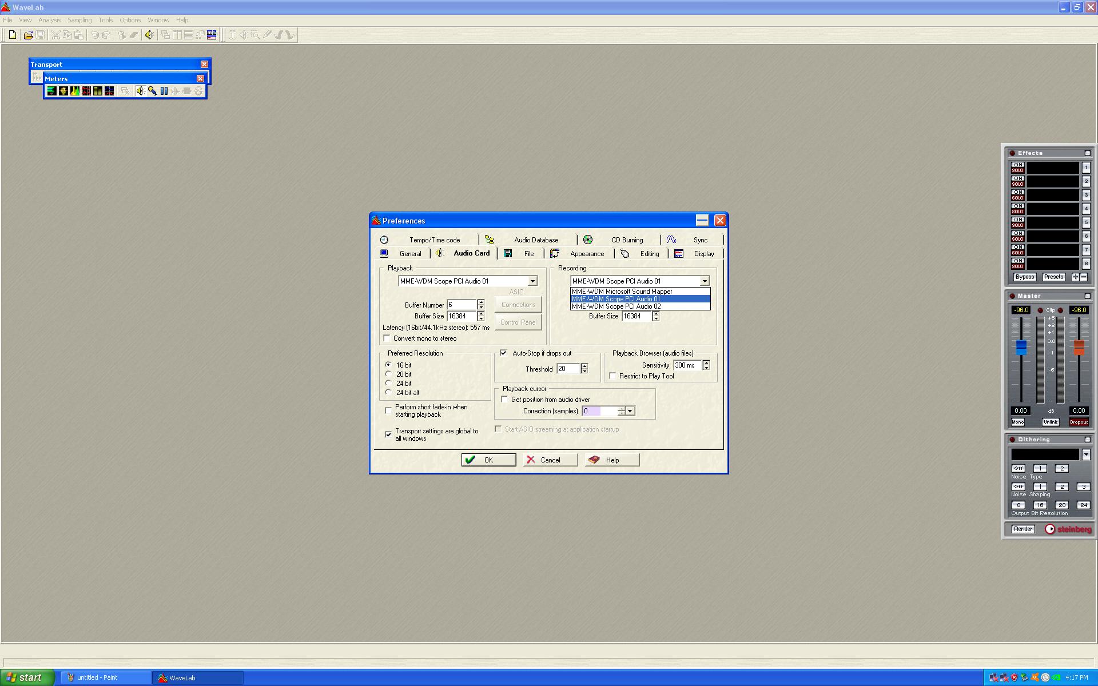The image size is (1098, 686).
Task: Fold the Dithering panel with its corner button
Action: click(x=1088, y=440)
